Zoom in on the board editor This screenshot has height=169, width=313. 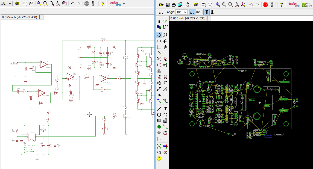pyautogui.click(x=224, y=5)
